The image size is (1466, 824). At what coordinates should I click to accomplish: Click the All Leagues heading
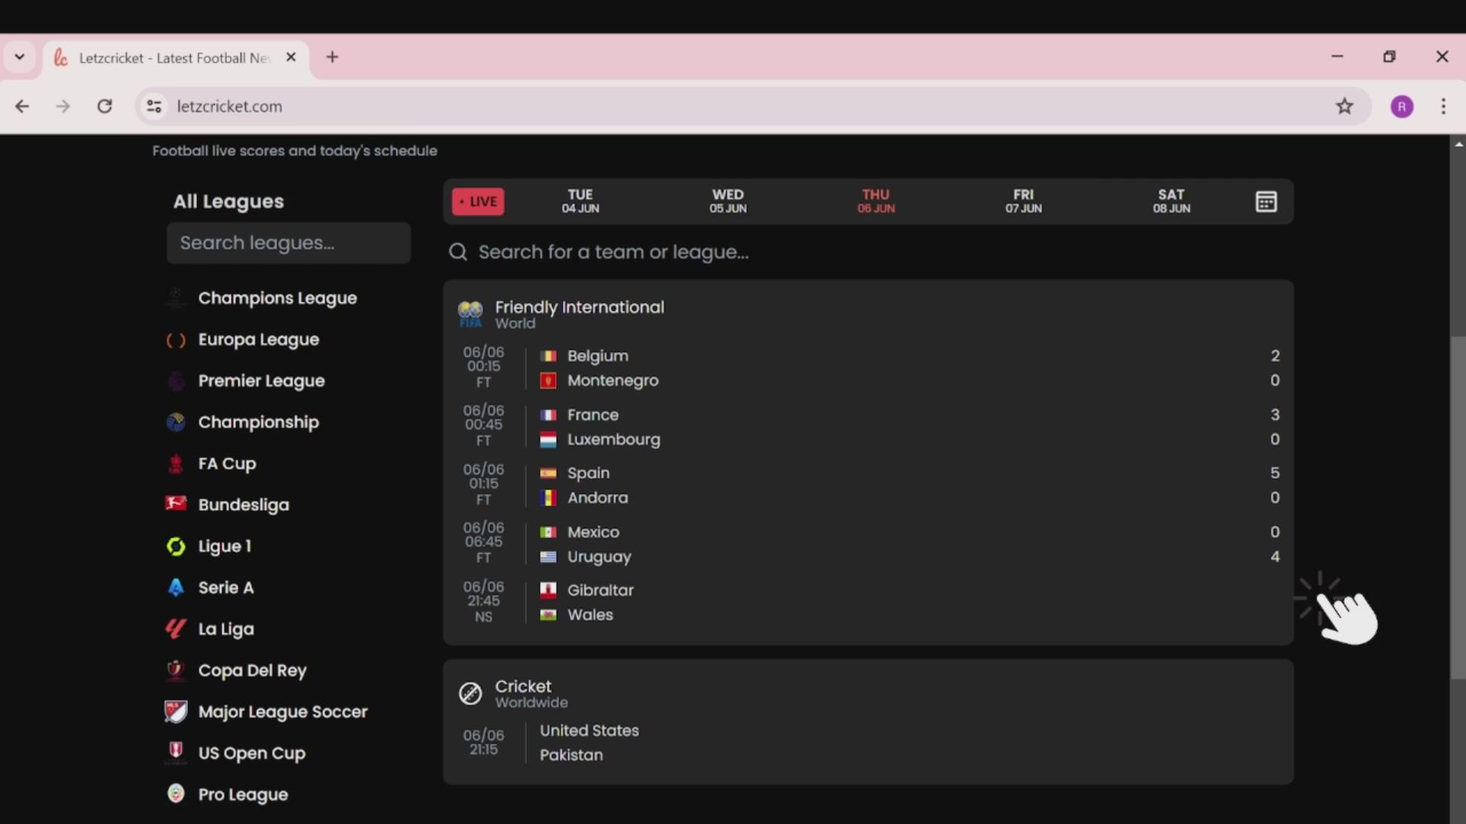click(228, 201)
